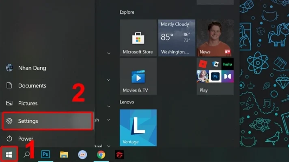Open the News live tile
Screen dimensions: 289x162
tap(214, 38)
